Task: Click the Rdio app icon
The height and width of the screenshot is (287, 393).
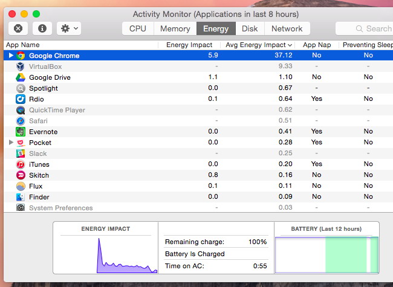Action: pyautogui.click(x=21, y=99)
